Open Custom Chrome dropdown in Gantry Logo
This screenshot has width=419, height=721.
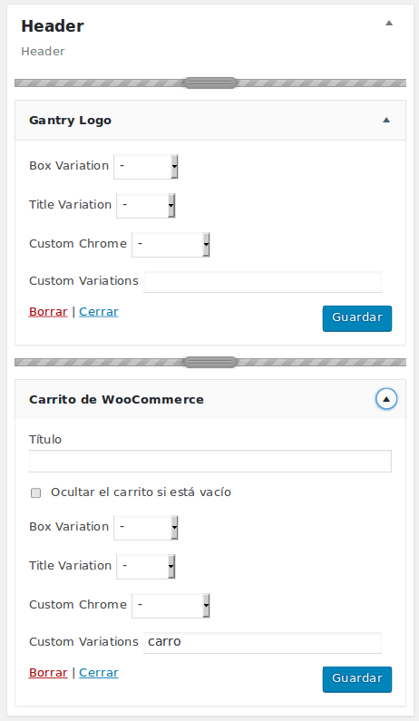click(x=171, y=244)
